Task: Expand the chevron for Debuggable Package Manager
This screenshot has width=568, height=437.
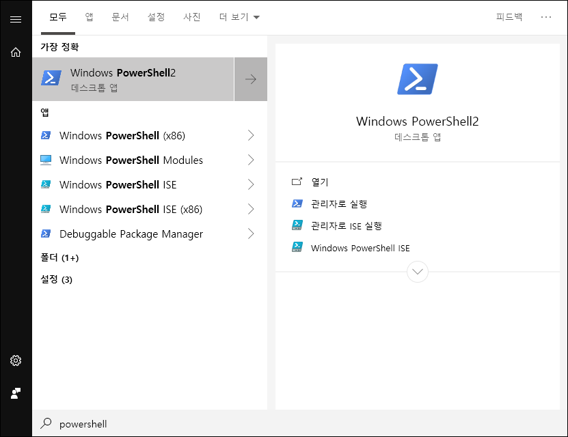Action: point(251,234)
